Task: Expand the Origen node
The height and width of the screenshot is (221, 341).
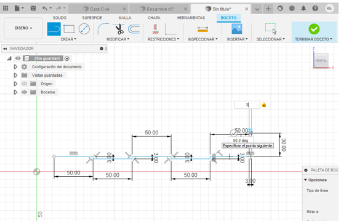Action: point(15,83)
